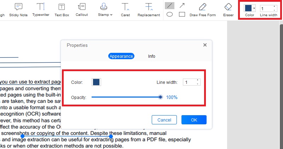
Task: Click the Opacity slider handle
Action: tap(160, 97)
